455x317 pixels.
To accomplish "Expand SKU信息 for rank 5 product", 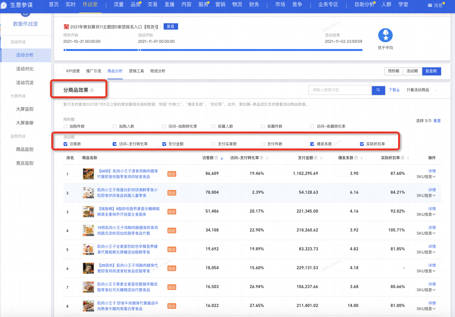I will tap(426, 252).
